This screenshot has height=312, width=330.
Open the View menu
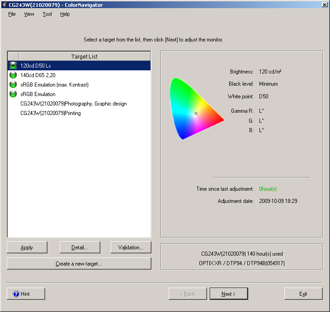[29, 14]
